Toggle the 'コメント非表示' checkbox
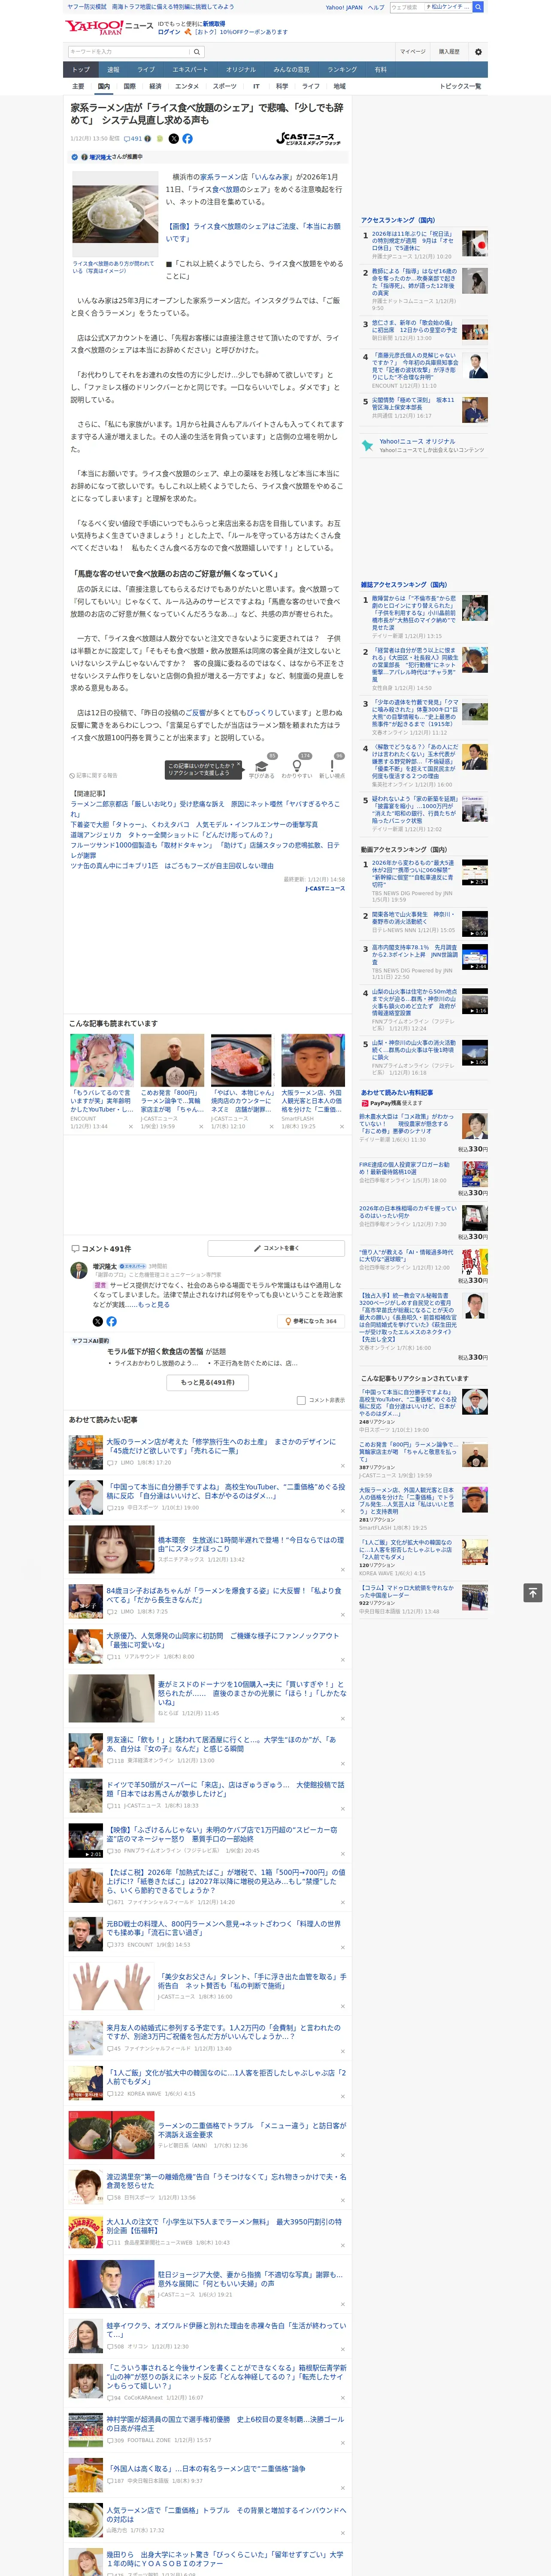Viewport: 551px width, 2576px height. [x=301, y=1400]
